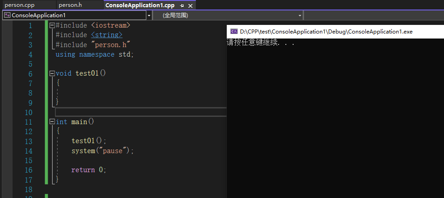The width and height of the screenshot is (444, 198).
Task: Switch to the person.h tab
Action: coord(70,5)
